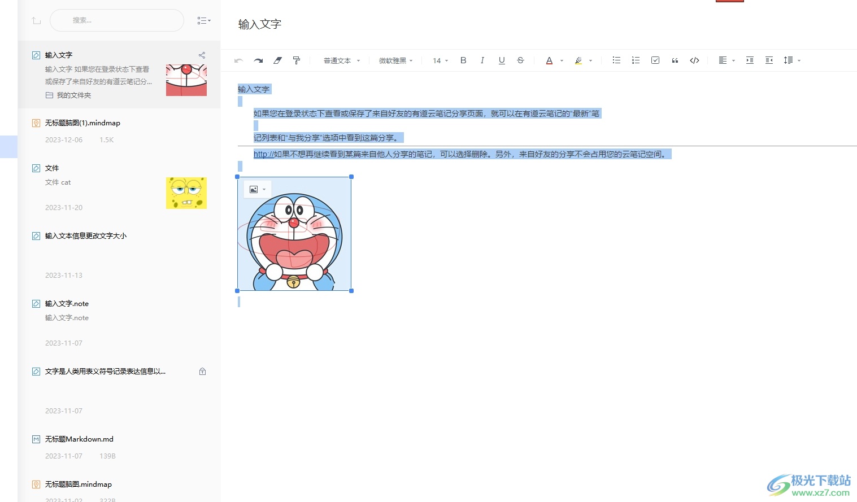This screenshot has height=502, width=857.
Task: Toggle underline formatting
Action: 502,60
